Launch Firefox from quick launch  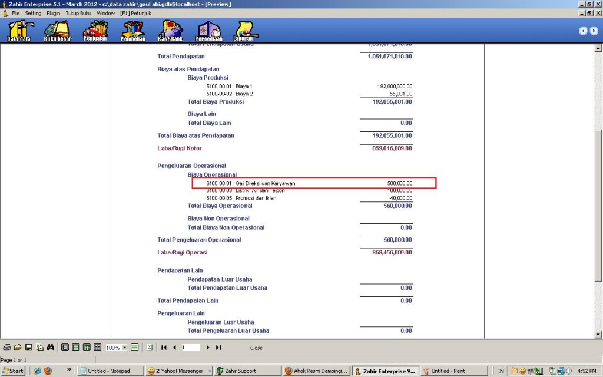(x=48, y=371)
